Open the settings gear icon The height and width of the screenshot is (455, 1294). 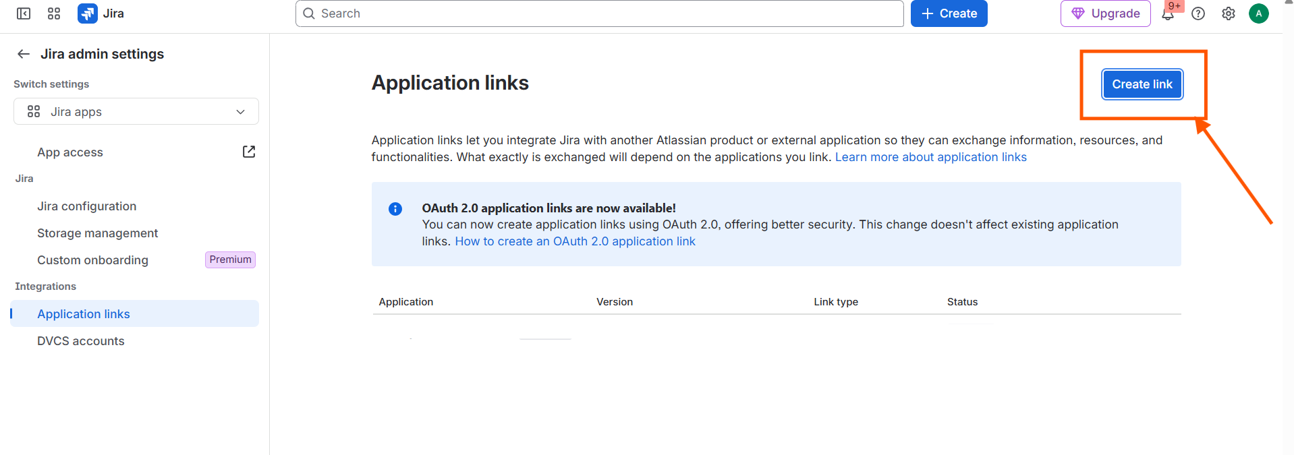click(x=1229, y=13)
